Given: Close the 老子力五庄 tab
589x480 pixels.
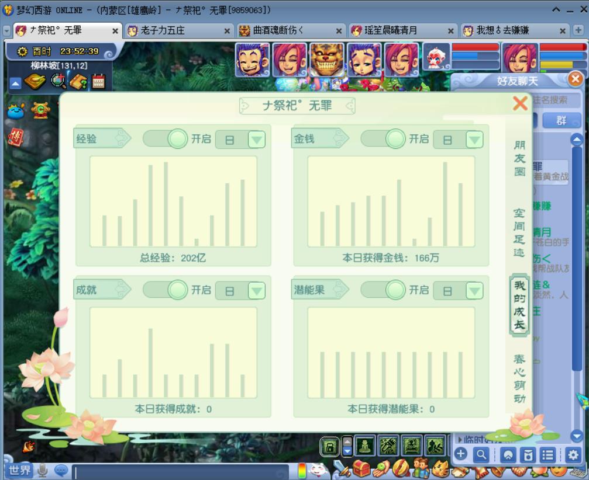Looking at the screenshot, I should [x=227, y=31].
